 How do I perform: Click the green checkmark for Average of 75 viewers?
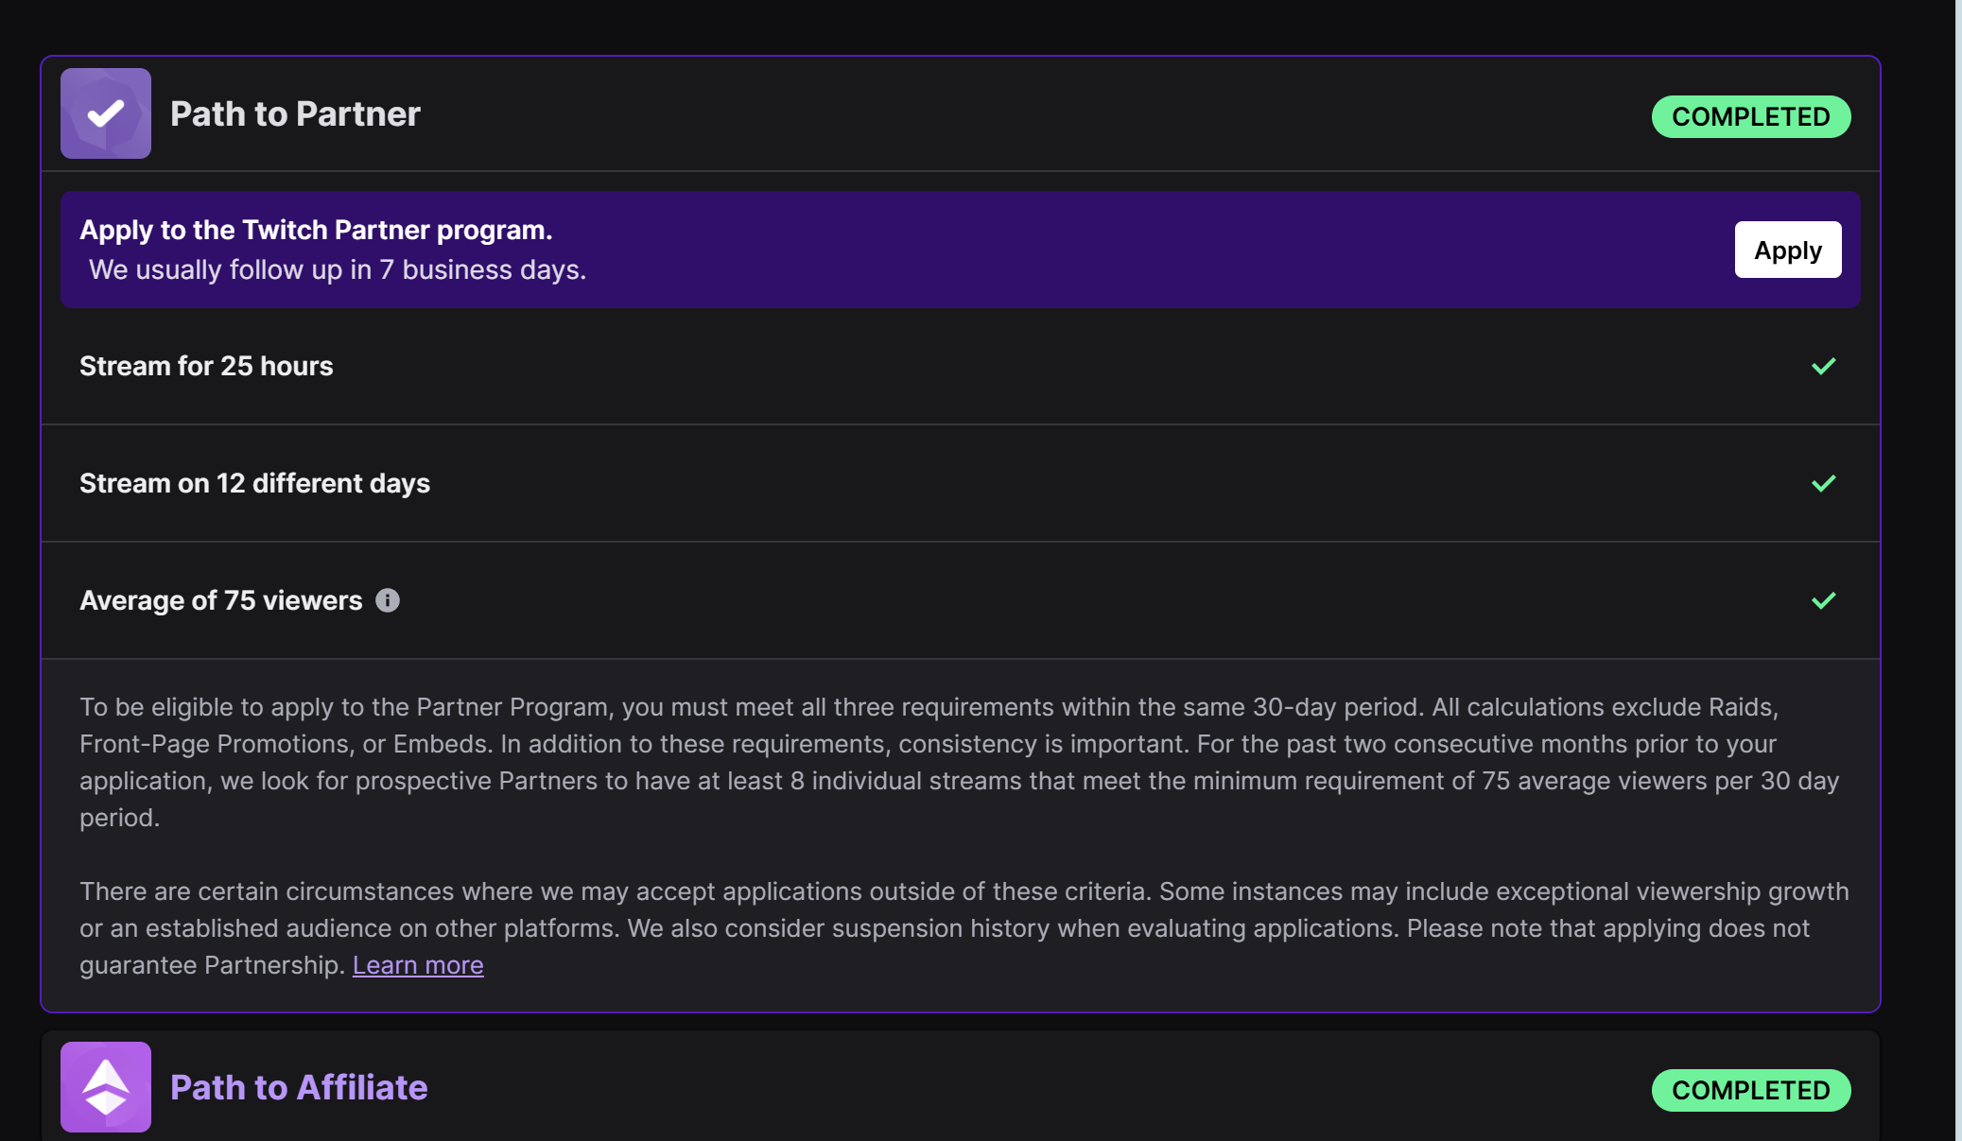pyautogui.click(x=1824, y=600)
